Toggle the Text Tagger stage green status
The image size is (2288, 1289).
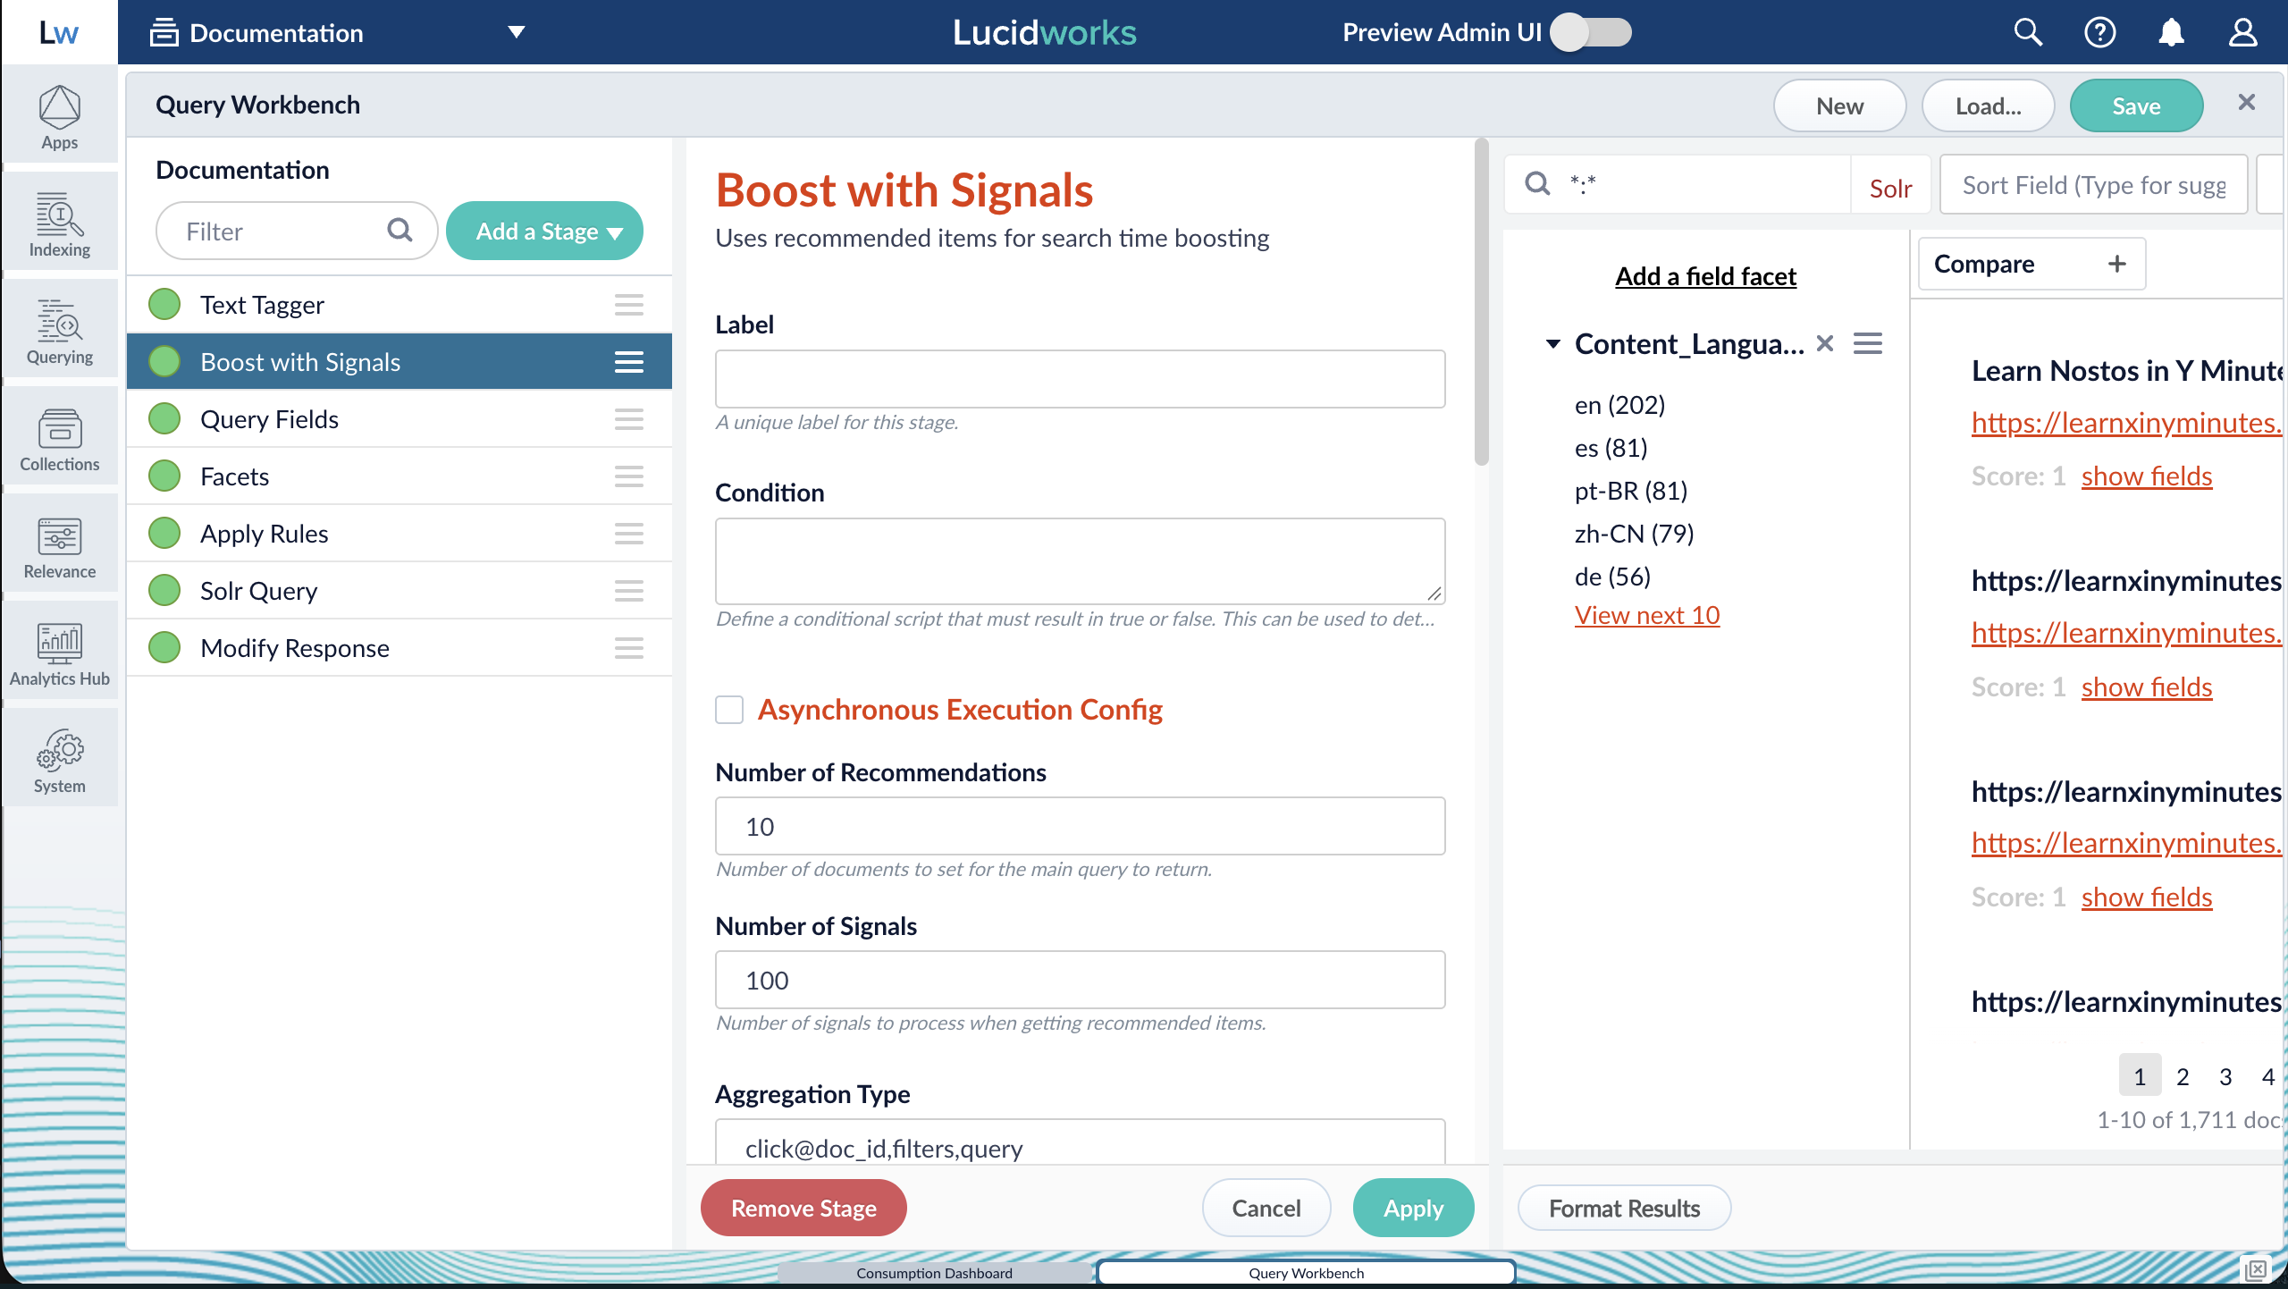tap(164, 305)
